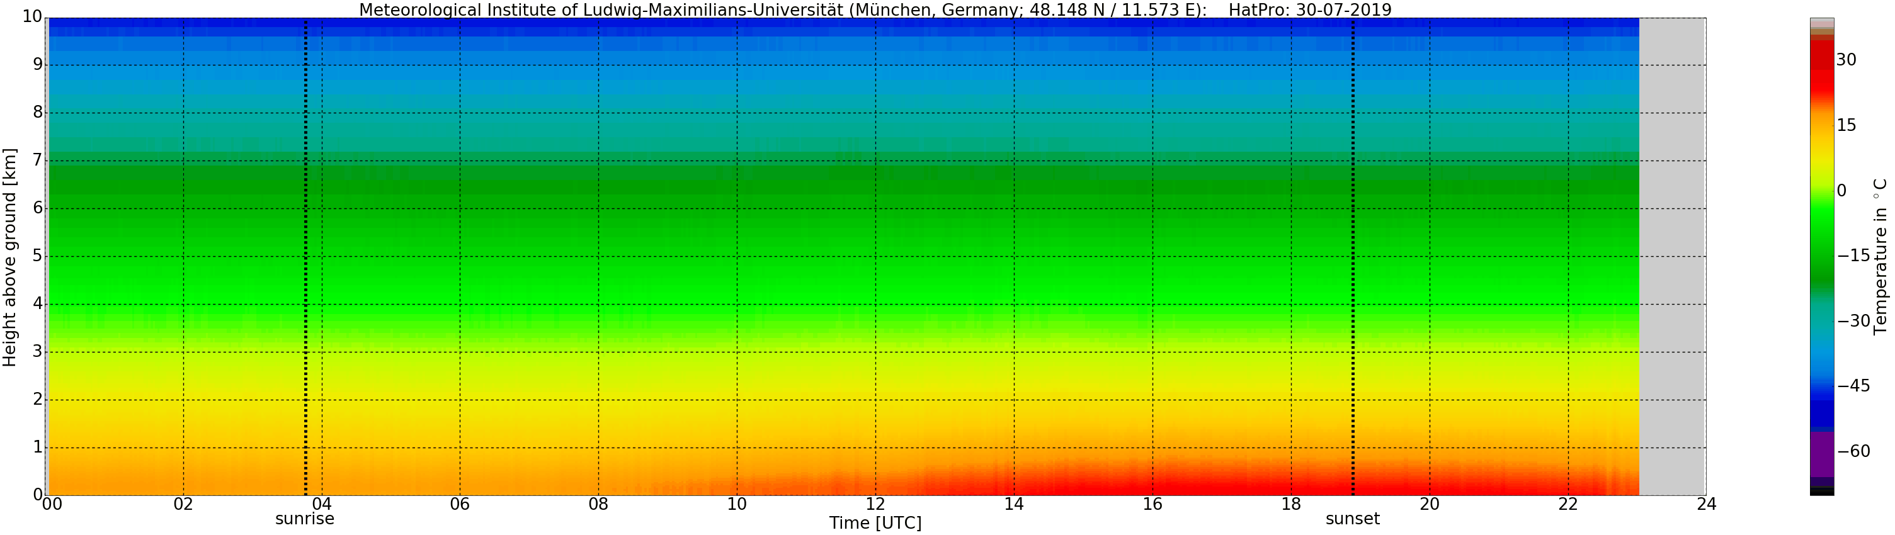Click the −45 tick label on the colorbar
Image resolution: width=1895 pixels, height=535 pixels.
1853,386
